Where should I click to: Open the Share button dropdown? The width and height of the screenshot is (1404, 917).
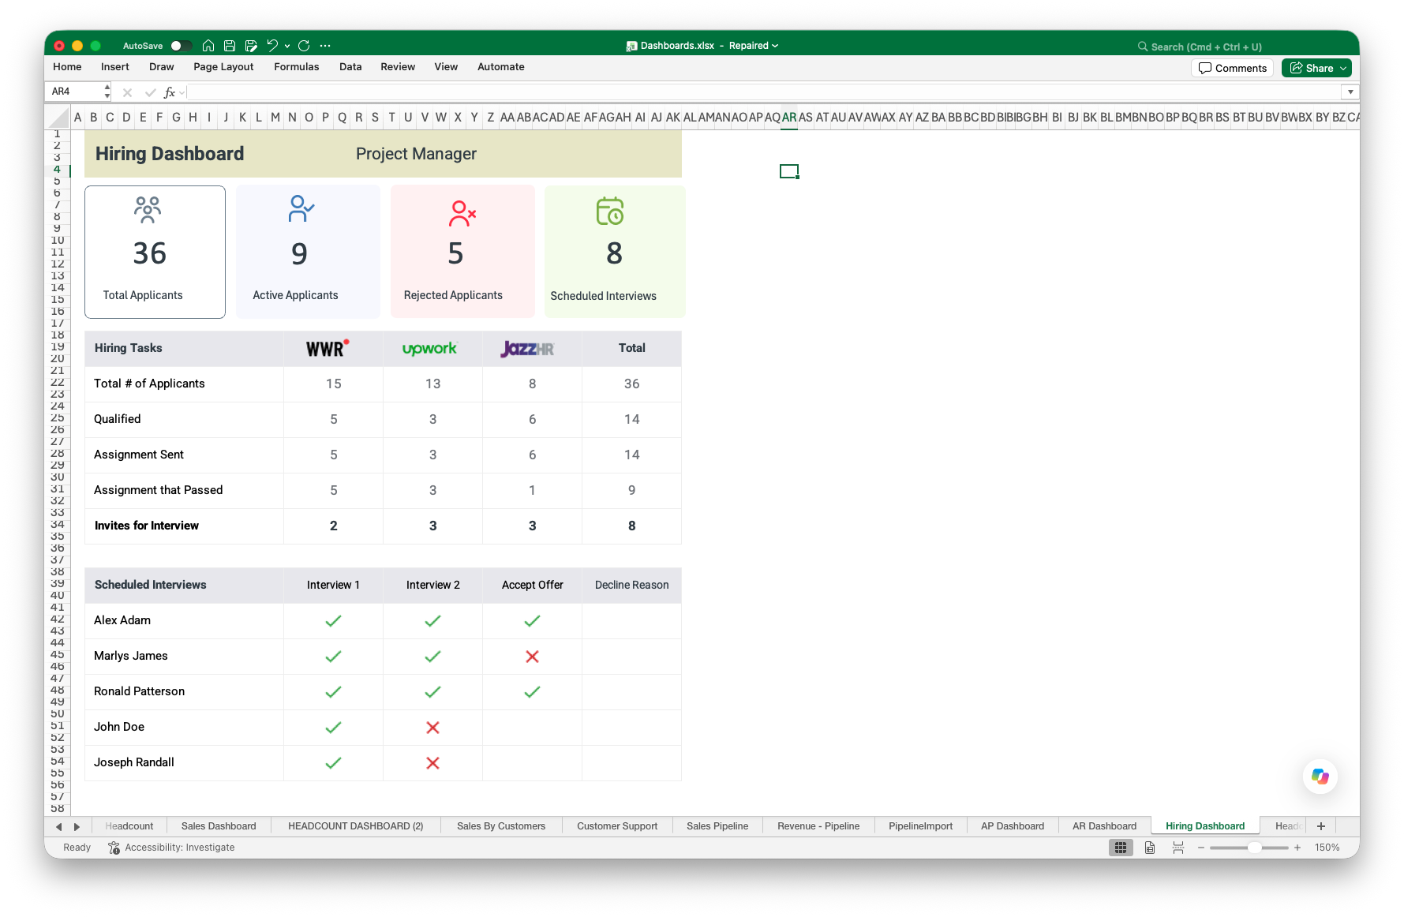click(x=1343, y=69)
